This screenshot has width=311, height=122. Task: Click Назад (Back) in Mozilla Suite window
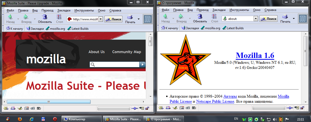[x=10, y=19]
